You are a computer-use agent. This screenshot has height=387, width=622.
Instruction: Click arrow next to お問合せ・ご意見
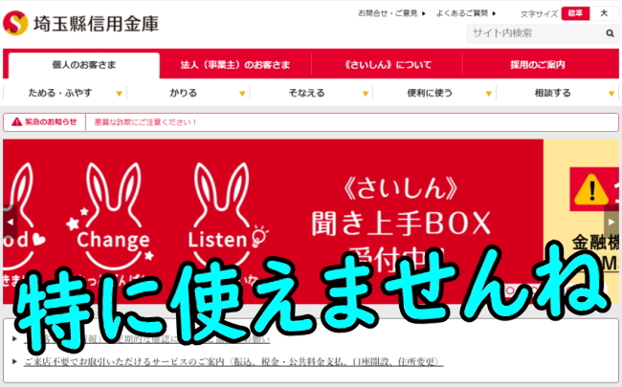click(424, 13)
